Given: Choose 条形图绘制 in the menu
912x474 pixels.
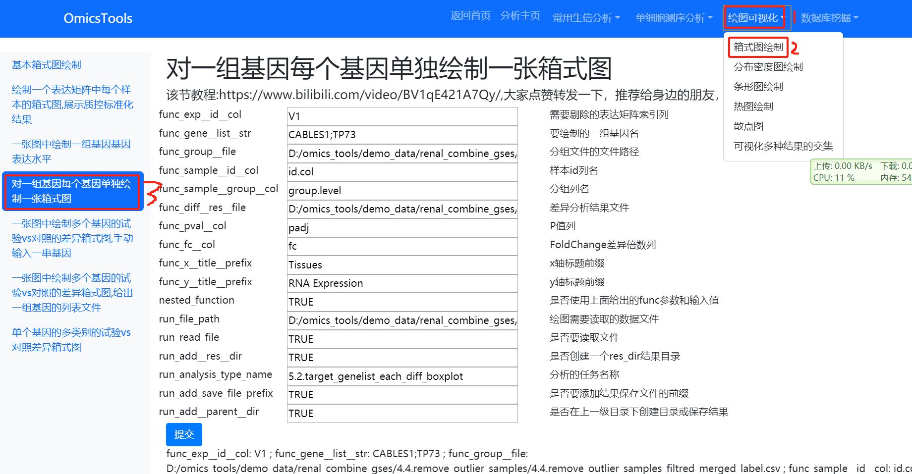Looking at the screenshot, I should tap(758, 87).
